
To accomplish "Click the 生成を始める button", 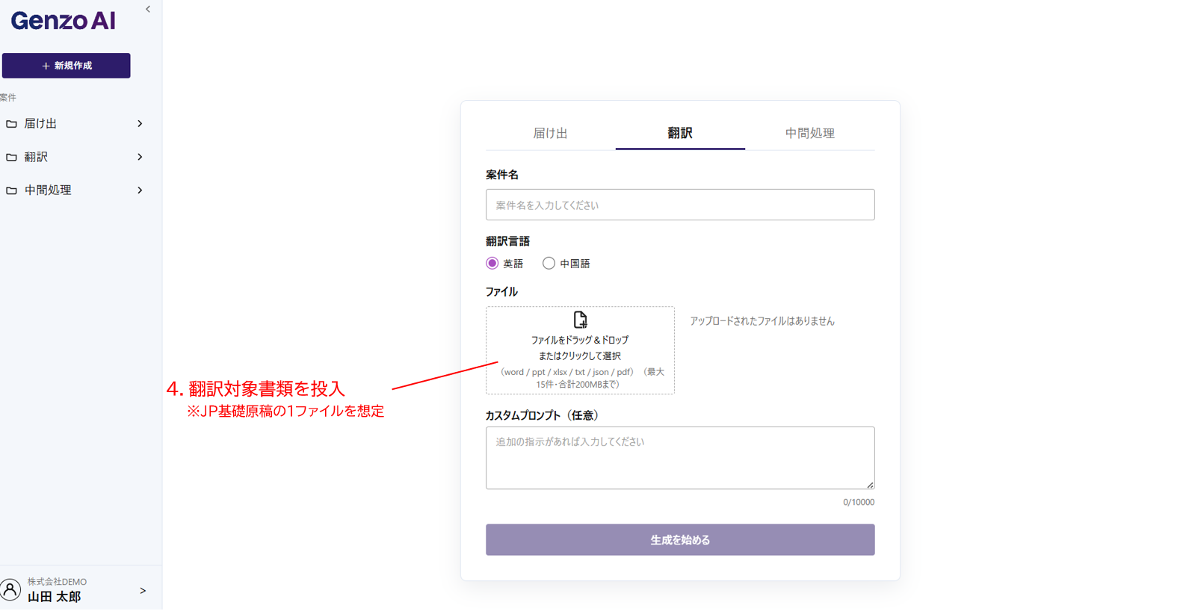I will (680, 540).
